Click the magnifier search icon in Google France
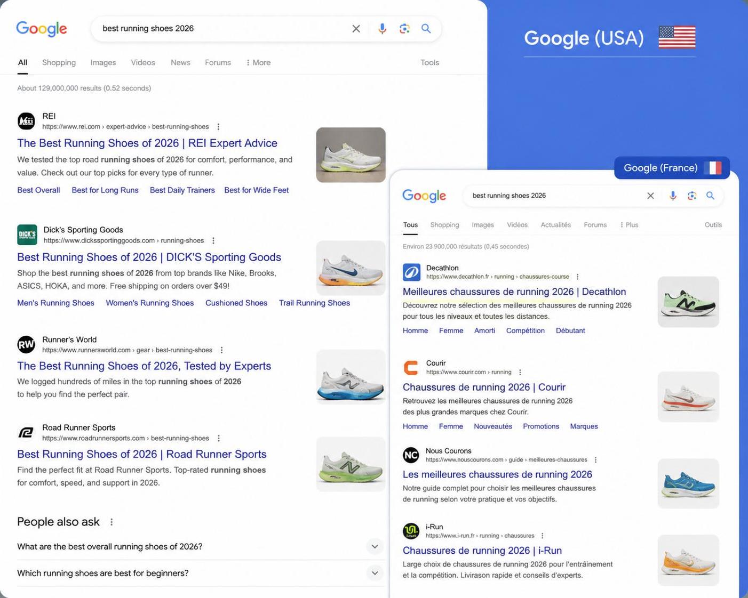The width and height of the screenshot is (748, 598). 710,196
